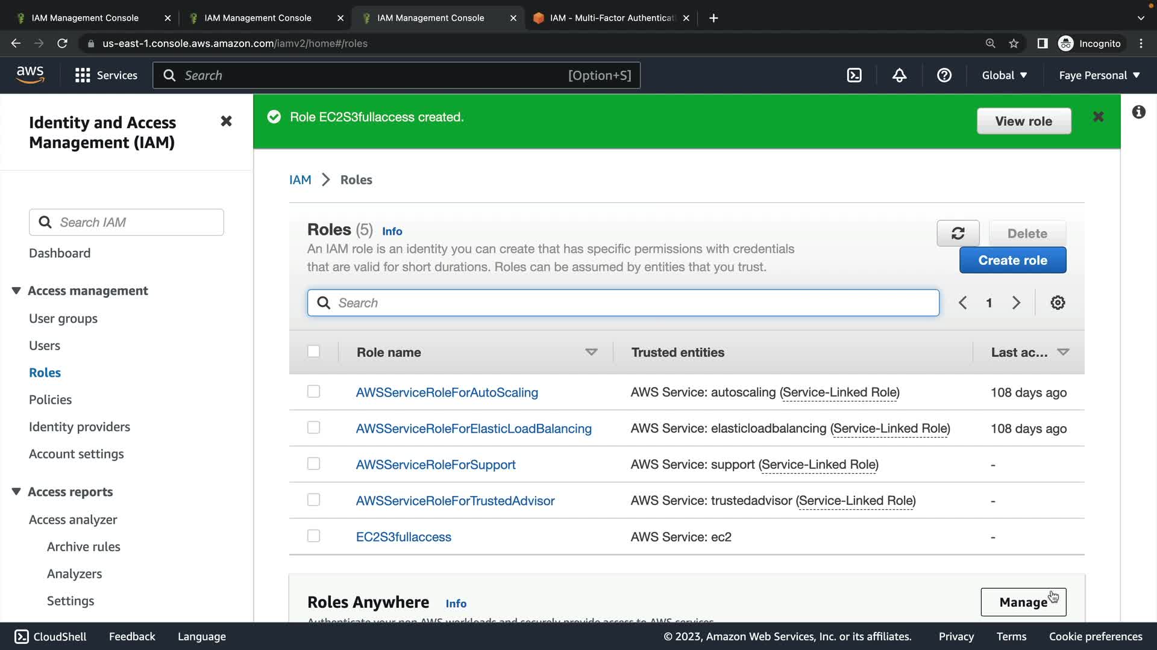Go to next page of roles
Viewport: 1157px width, 650px height.
click(x=1016, y=303)
